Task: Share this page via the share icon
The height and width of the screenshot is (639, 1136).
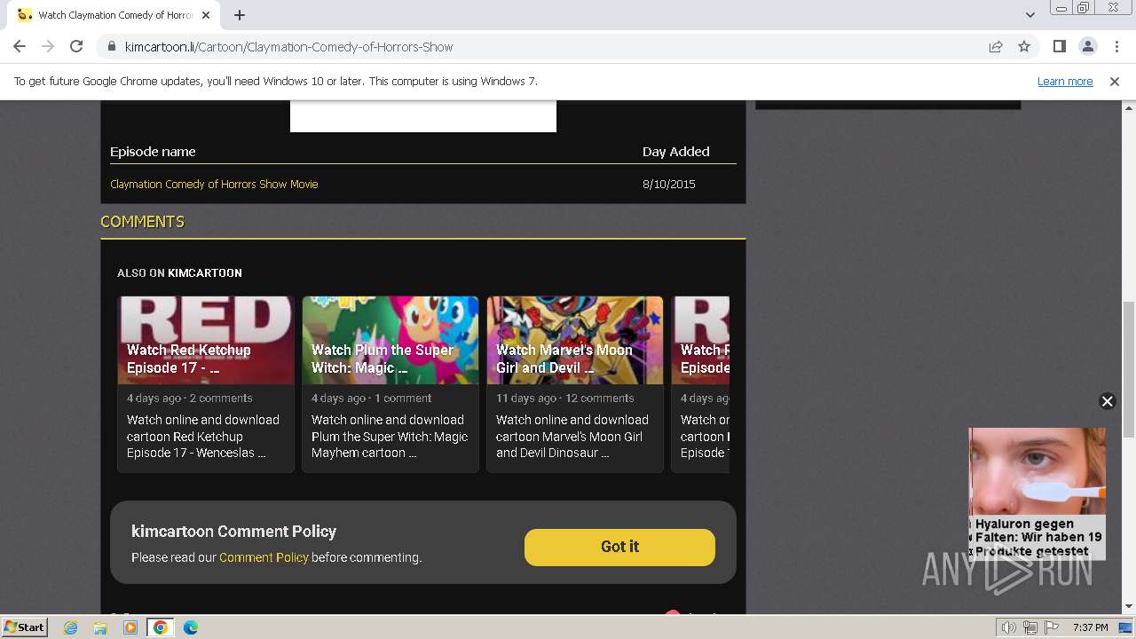Action: click(x=996, y=46)
